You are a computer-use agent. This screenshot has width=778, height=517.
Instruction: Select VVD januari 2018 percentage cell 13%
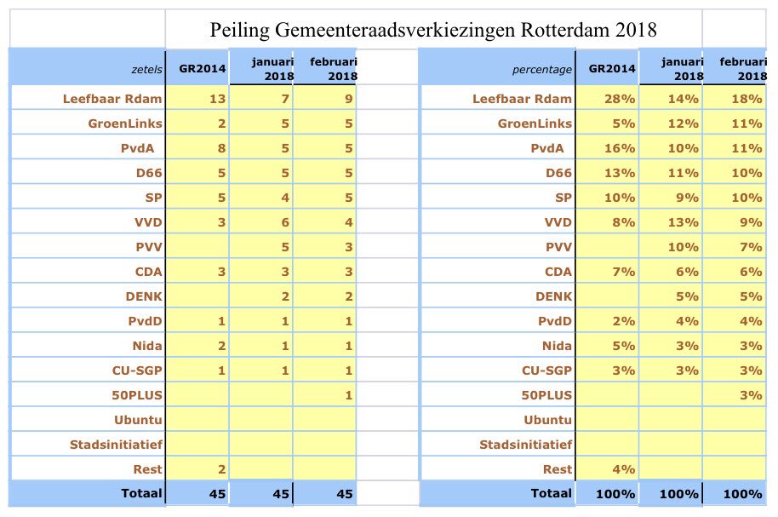pos(681,222)
